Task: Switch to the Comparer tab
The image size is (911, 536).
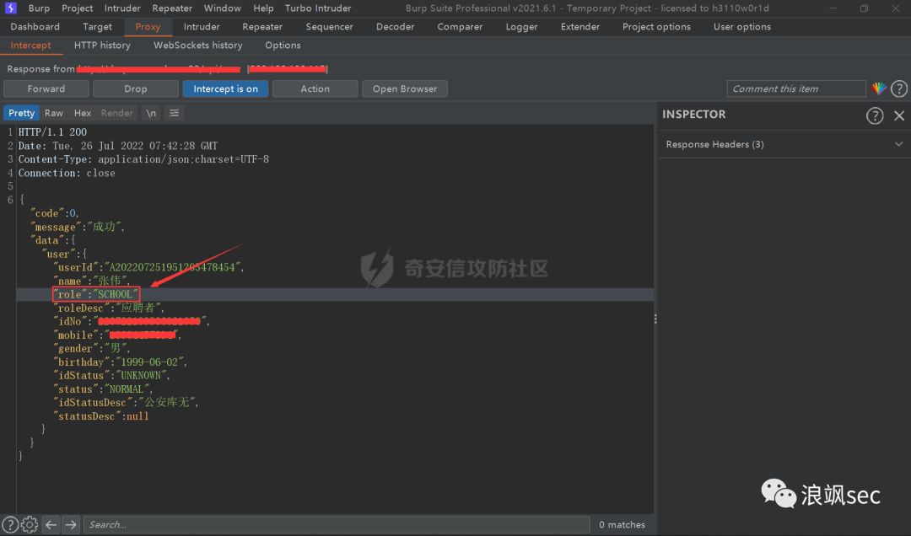Action: pos(460,27)
